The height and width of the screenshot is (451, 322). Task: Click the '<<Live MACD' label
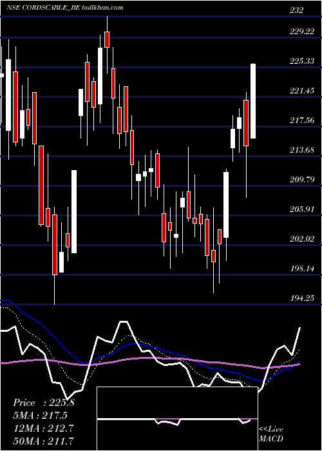(271, 434)
